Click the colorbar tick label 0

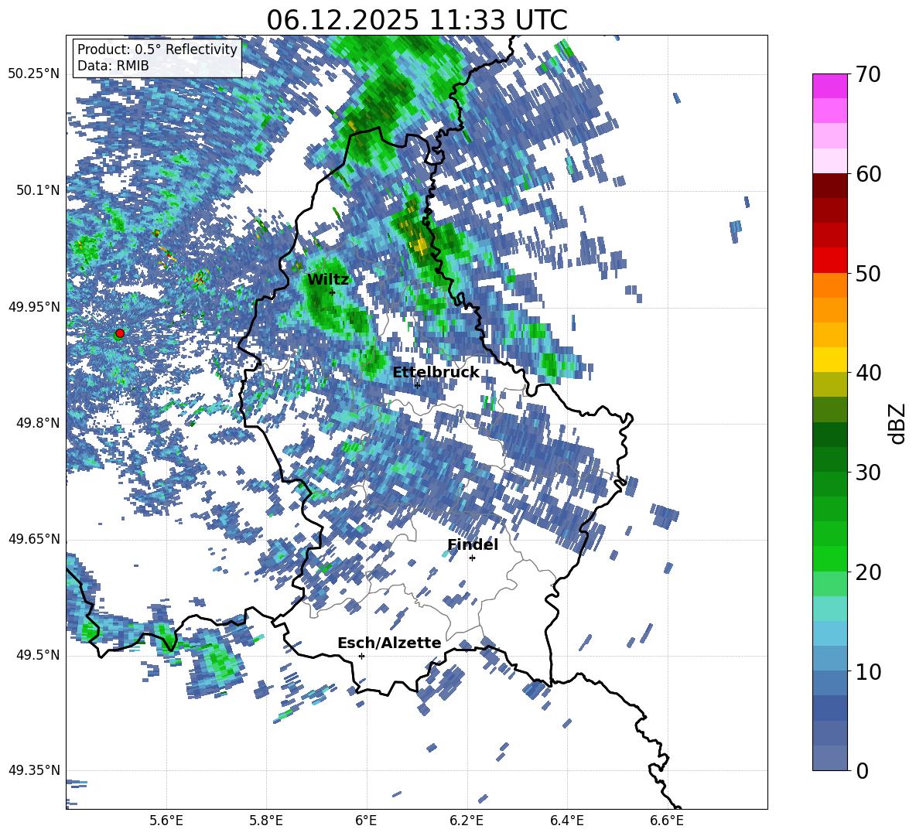[x=862, y=770]
